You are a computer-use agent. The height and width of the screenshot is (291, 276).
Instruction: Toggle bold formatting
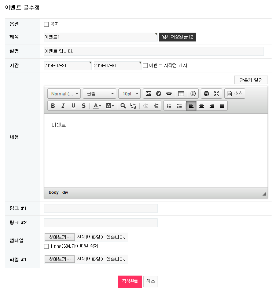[53, 106]
